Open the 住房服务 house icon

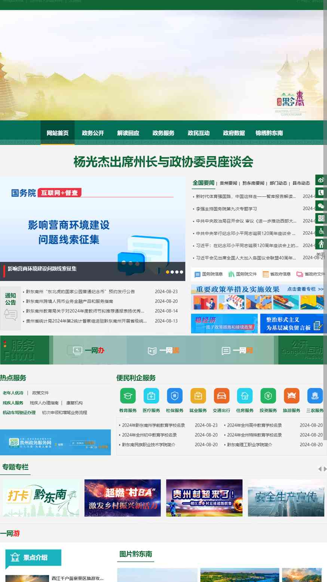click(x=245, y=396)
